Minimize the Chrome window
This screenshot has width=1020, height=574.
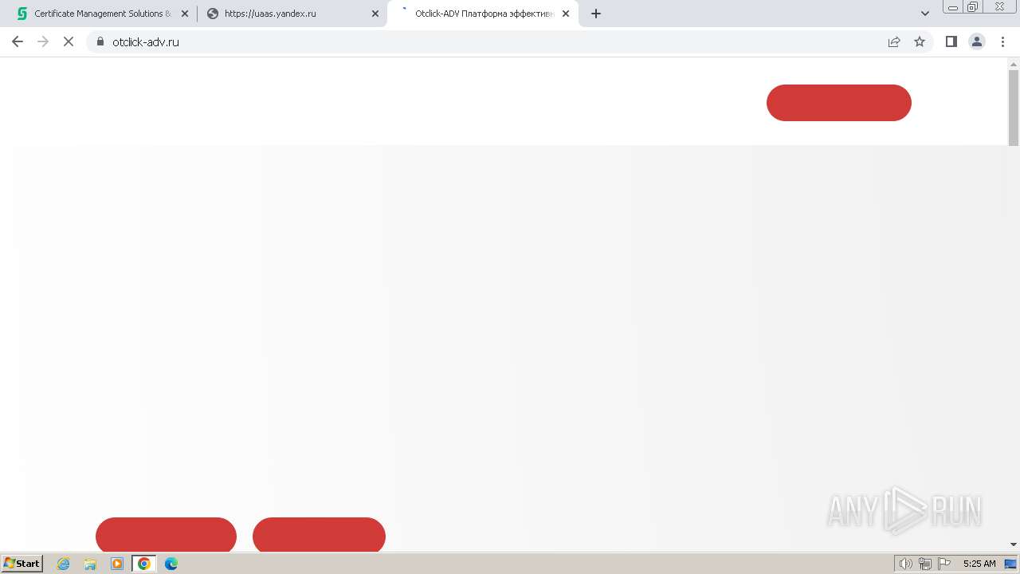tap(953, 6)
